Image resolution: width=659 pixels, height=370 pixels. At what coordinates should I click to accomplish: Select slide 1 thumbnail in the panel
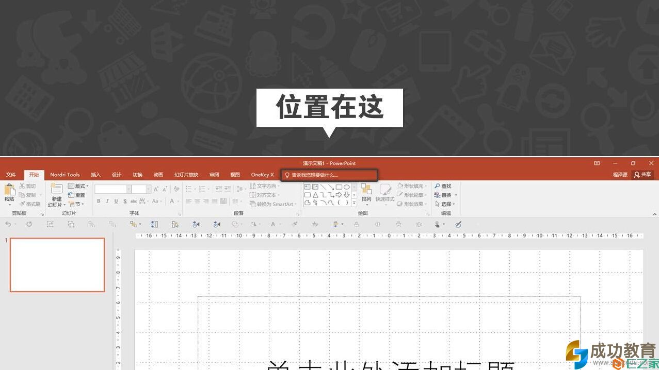coord(57,264)
